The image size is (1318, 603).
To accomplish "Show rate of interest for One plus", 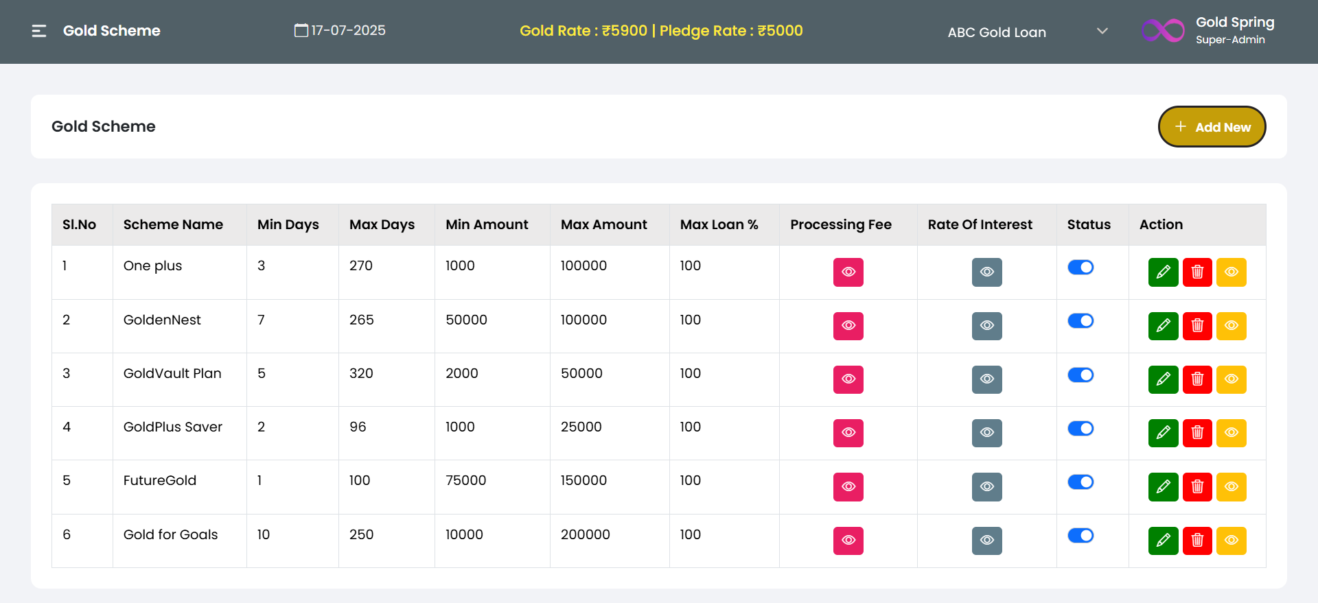I will [x=987, y=272].
